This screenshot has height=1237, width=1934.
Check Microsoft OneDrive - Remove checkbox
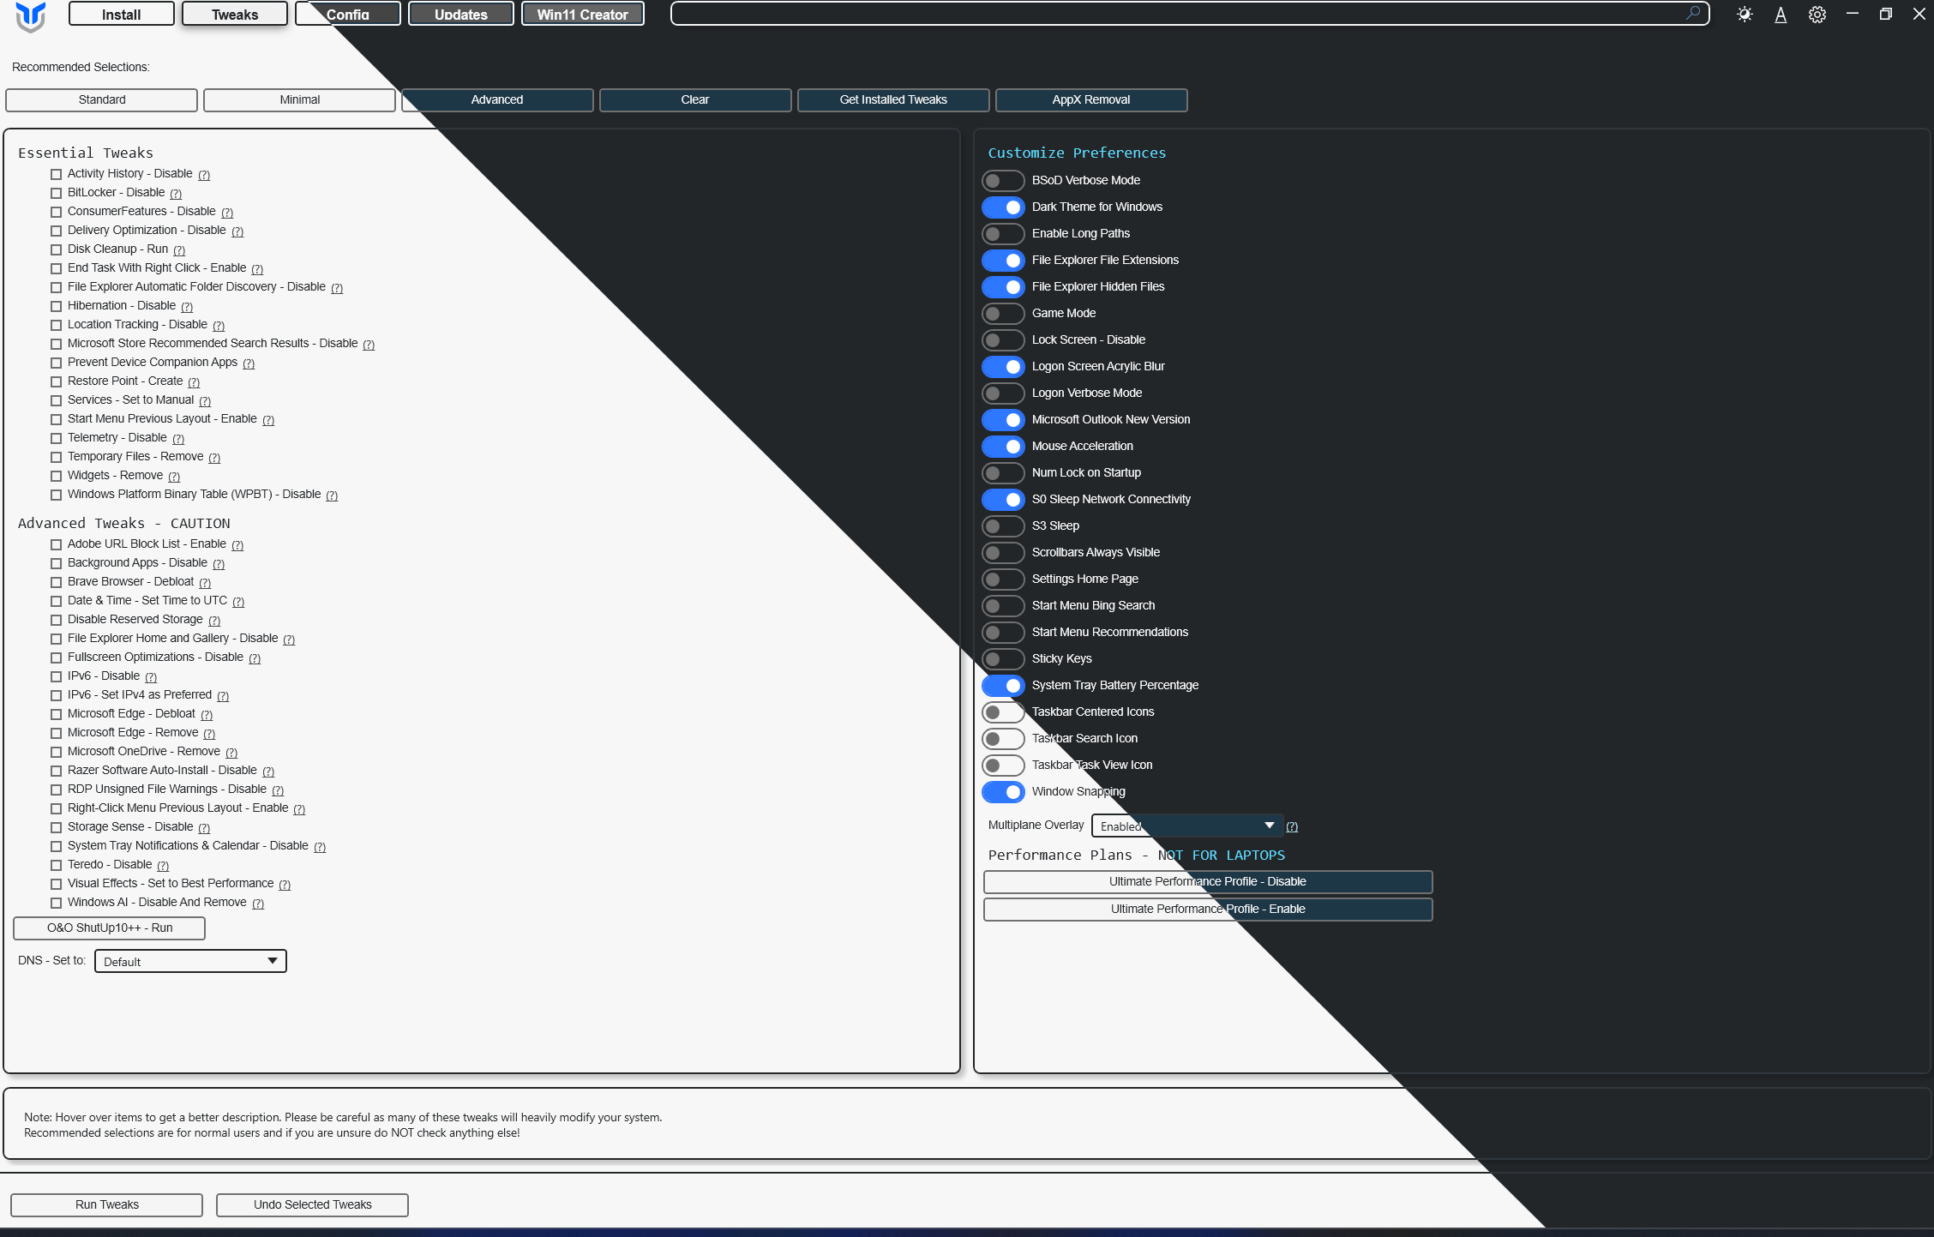[57, 753]
